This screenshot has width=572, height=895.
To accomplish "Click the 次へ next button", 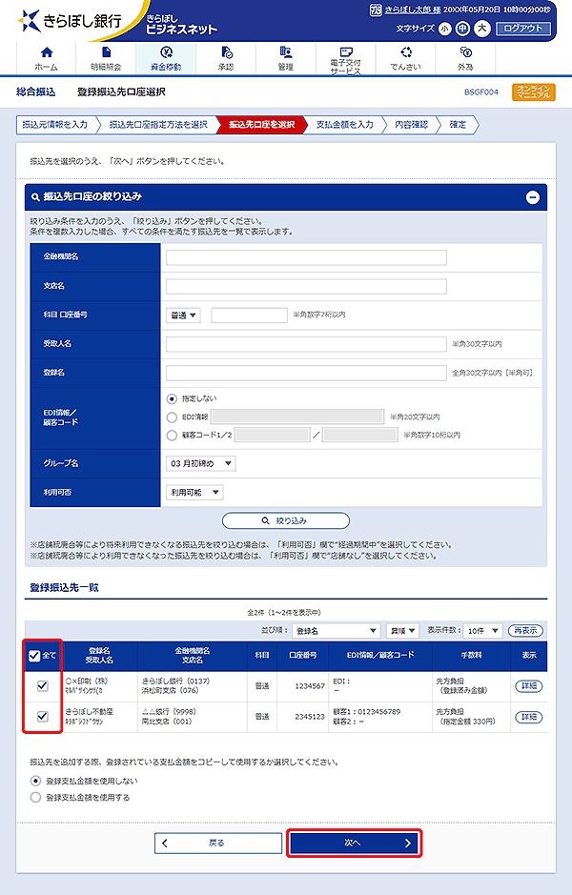I will [x=354, y=843].
